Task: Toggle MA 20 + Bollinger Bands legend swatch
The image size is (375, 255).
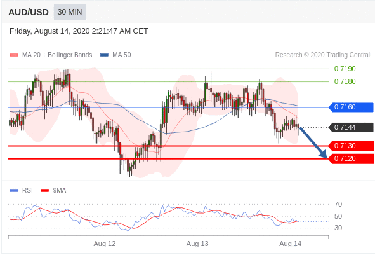Action: pyautogui.click(x=14, y=55)
